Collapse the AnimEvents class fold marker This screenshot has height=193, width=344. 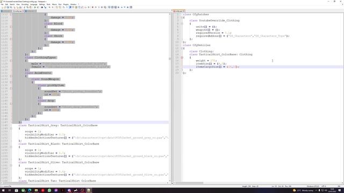tap(11, 76)
